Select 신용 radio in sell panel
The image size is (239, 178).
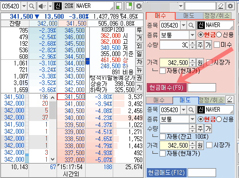pyautogui.click(x=219, y=119)
